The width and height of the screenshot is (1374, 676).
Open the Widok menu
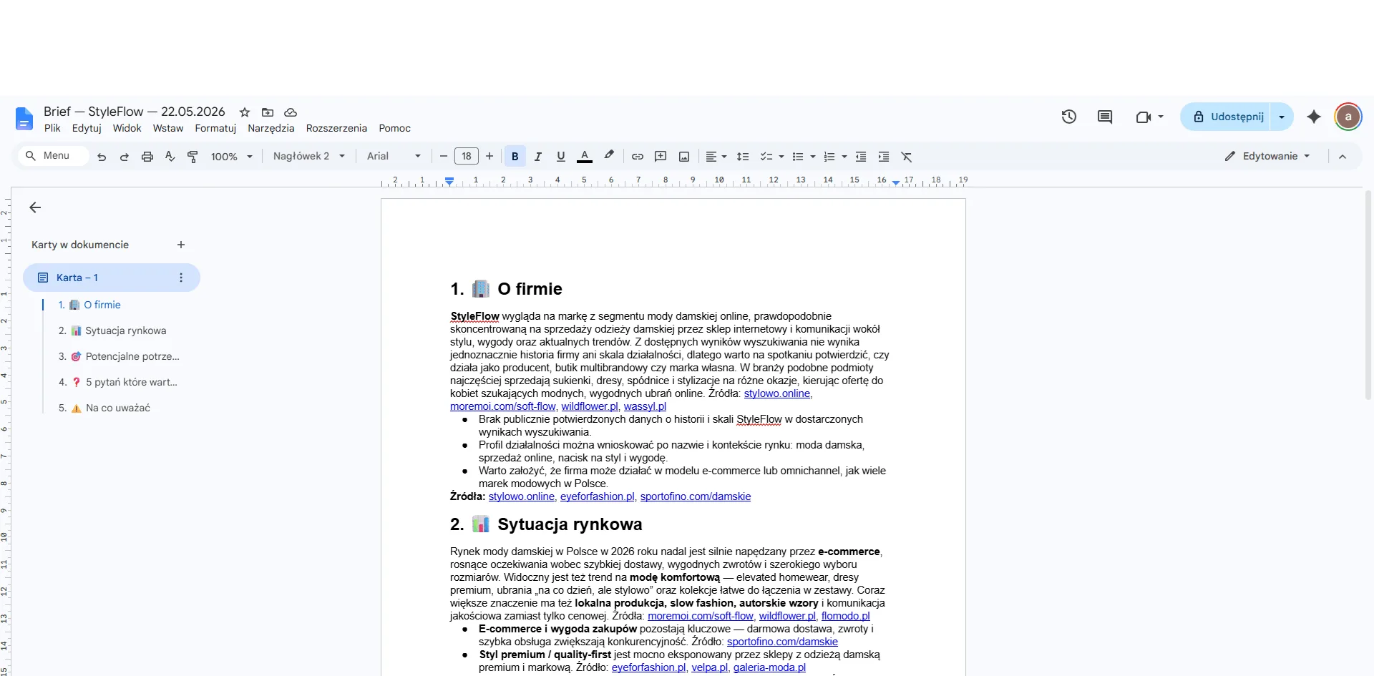click(127, 129)
